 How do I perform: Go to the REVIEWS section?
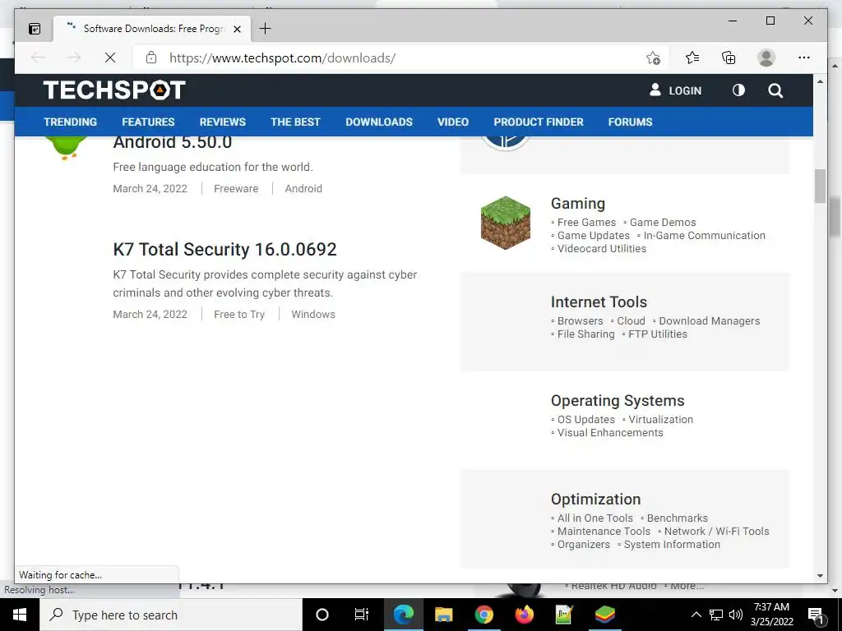pos(222,122)
